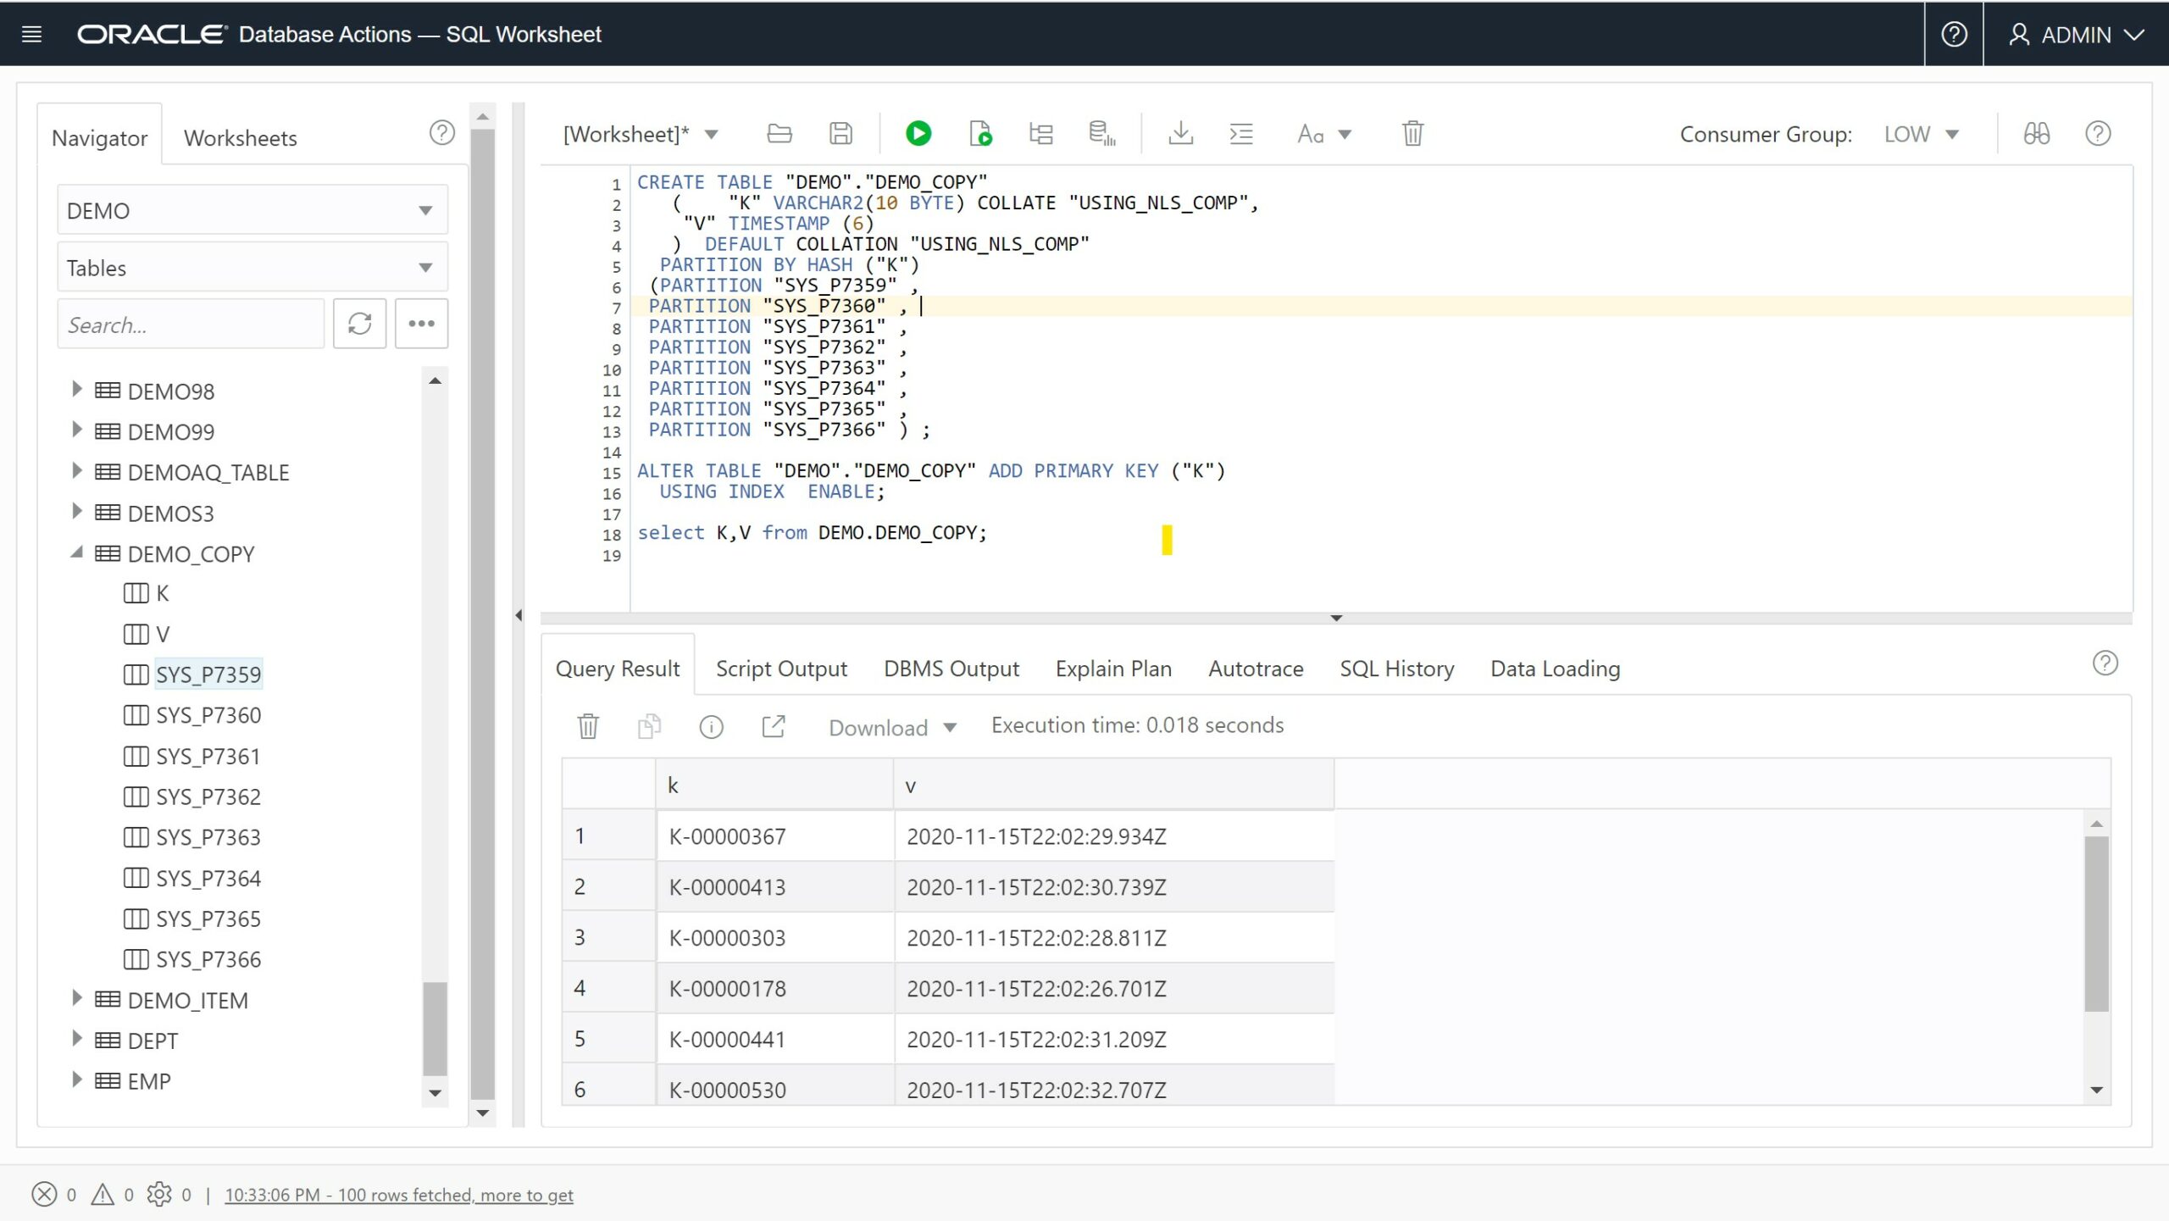2169x1221 pixels.
Task: Refresh the navigator object list
Action: point(359,324)
